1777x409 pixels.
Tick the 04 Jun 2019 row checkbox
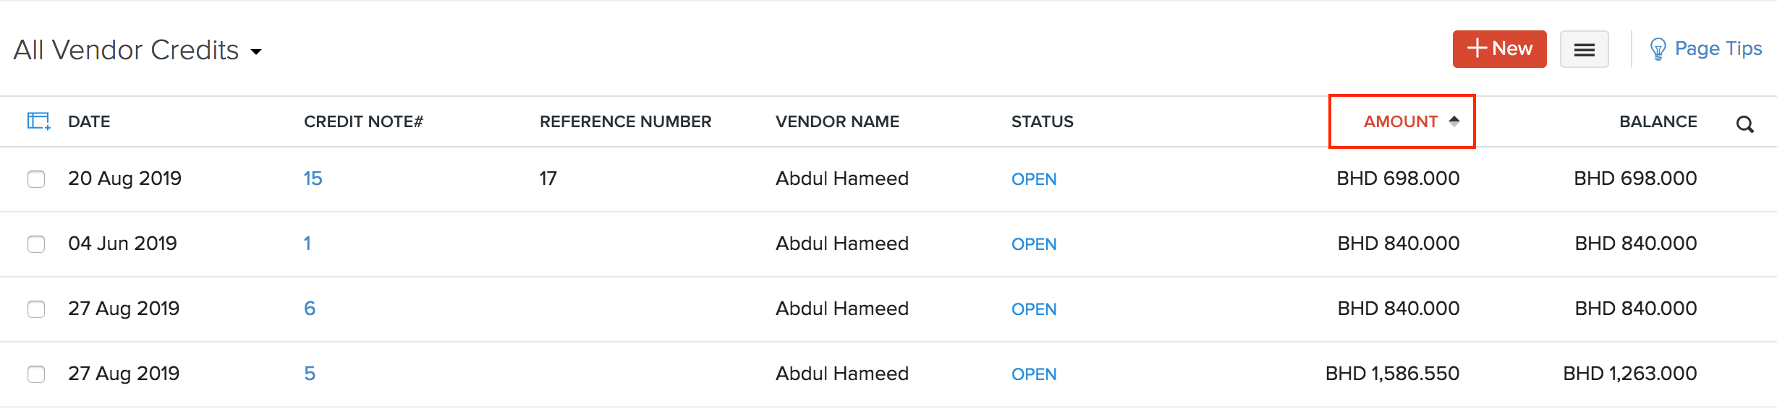tap(36, 244)
